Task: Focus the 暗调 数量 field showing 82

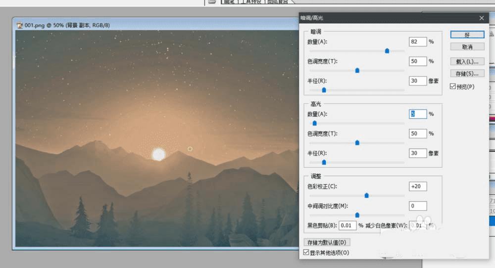Action: tap(418, 42)
